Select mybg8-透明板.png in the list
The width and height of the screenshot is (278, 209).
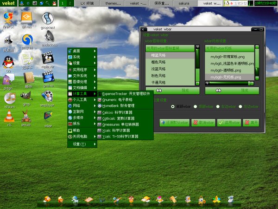226,70
